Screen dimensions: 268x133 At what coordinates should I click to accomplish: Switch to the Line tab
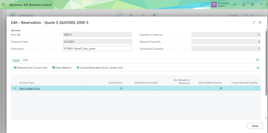click(x=25, y=60)
